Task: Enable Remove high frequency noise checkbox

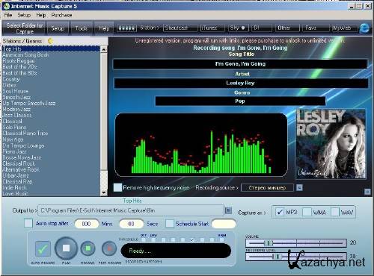Action: coord(117,187)
